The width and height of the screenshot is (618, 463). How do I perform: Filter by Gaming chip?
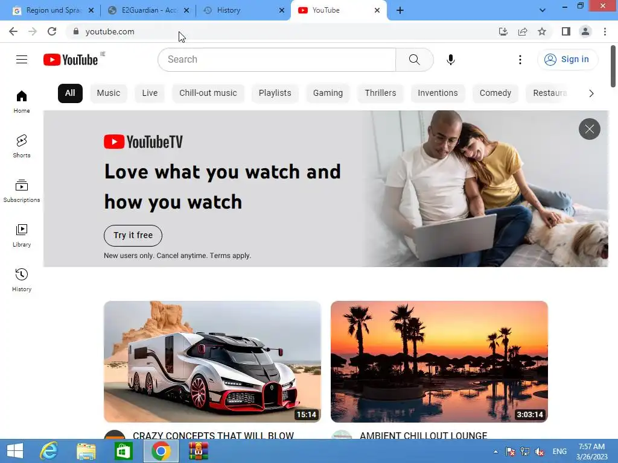coord(328,93)
